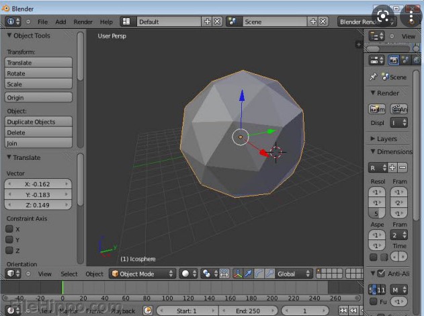Open the pivot point selector
This screenshot has width=424, height=316.
[x=210, y=274]
